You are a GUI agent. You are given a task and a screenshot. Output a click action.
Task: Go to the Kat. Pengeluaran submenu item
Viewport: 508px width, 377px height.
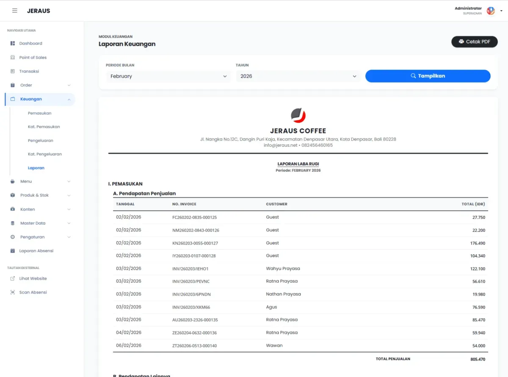45,154
